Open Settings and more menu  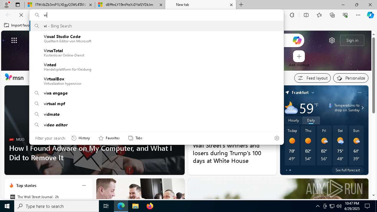pyautogui.click(x=358, y=15)
